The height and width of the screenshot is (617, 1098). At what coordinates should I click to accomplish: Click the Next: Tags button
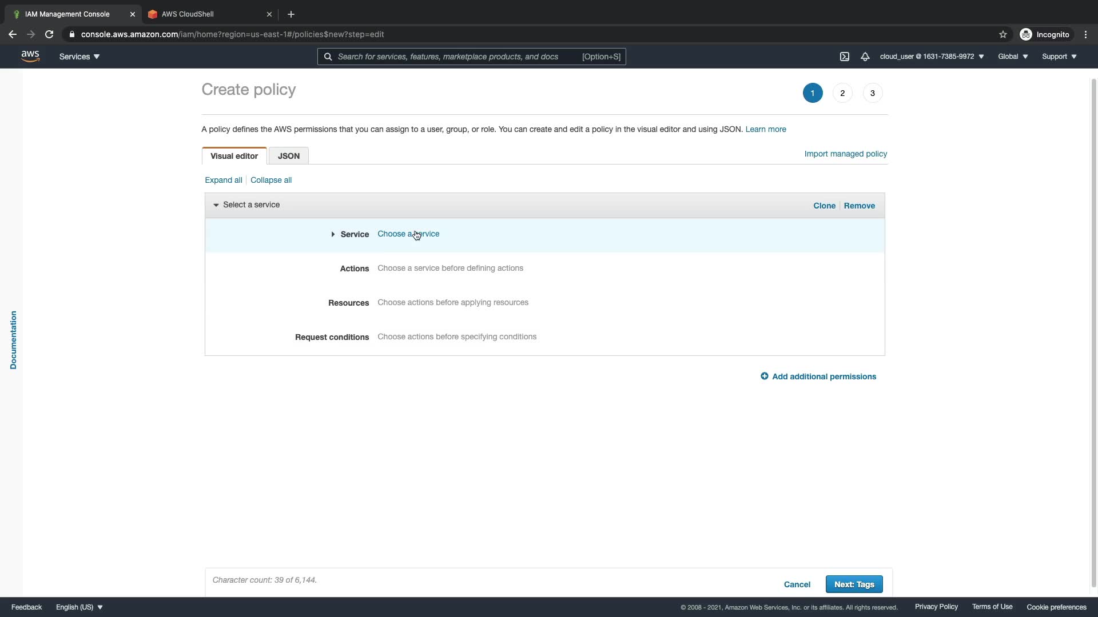tap(854, 584)
